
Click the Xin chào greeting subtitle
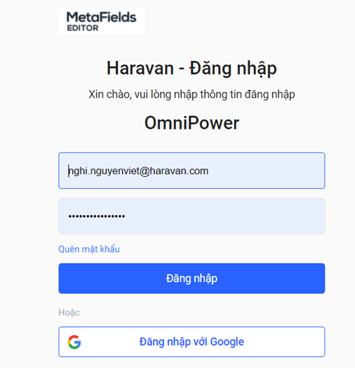point(192,94)
